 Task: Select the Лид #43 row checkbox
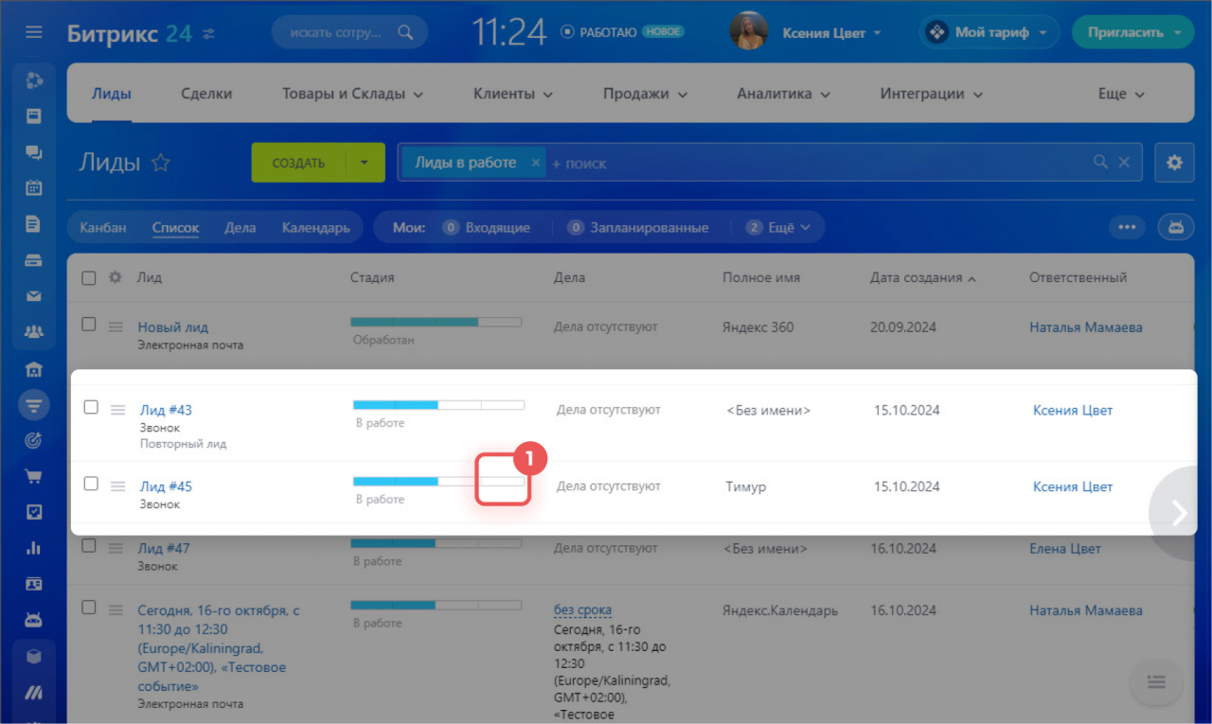91,407
